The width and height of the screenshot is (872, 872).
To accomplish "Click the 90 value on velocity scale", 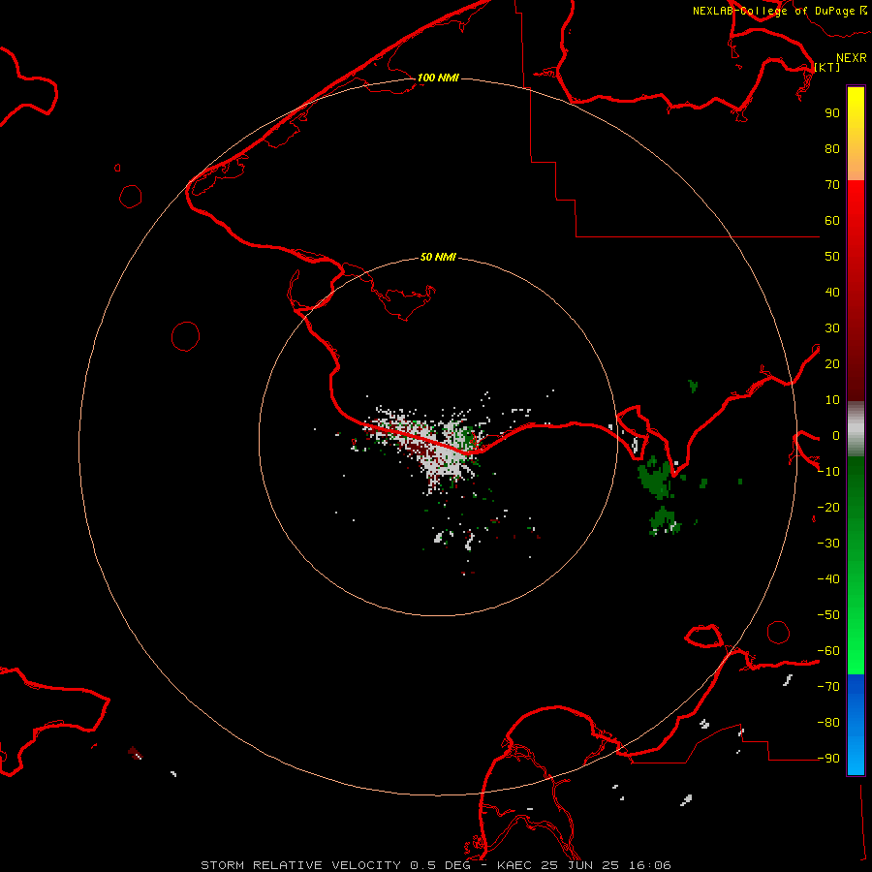I will pyautogui.click(x=832, y=113).
